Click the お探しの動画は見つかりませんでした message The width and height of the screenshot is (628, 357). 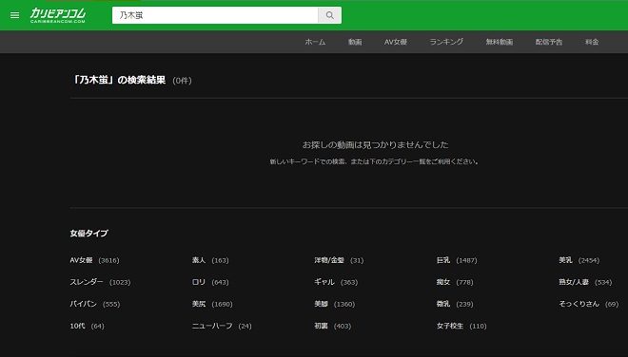[375, 144]
